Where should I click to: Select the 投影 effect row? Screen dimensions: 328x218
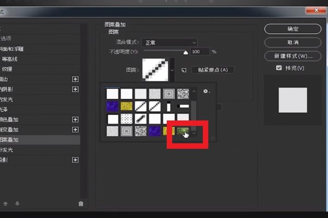coord(40,160)
